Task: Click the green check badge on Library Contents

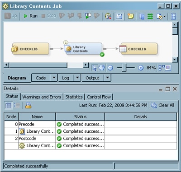Action: 102,54
